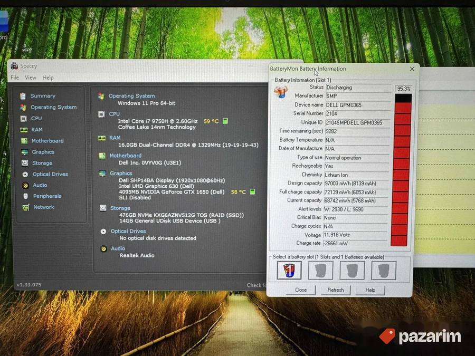Click the Full charge capacity value field
This screenshot has height=356, width=475.
pos(356,192)
